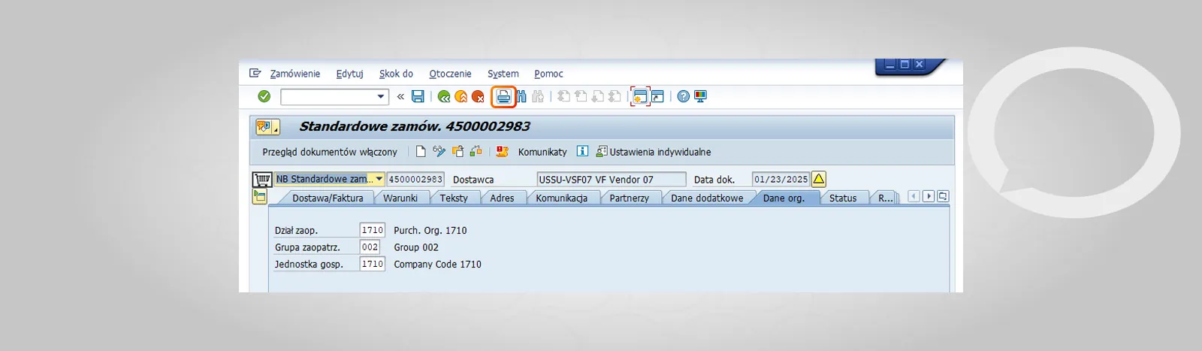
Task: Search using the binoculars Find icon
Action: coord(521,96)
